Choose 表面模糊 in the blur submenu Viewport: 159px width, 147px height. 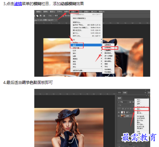(108, 45)
